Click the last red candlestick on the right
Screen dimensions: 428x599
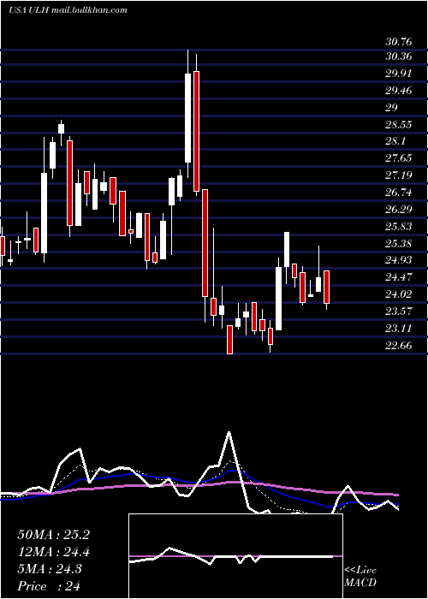pos(326,287)
